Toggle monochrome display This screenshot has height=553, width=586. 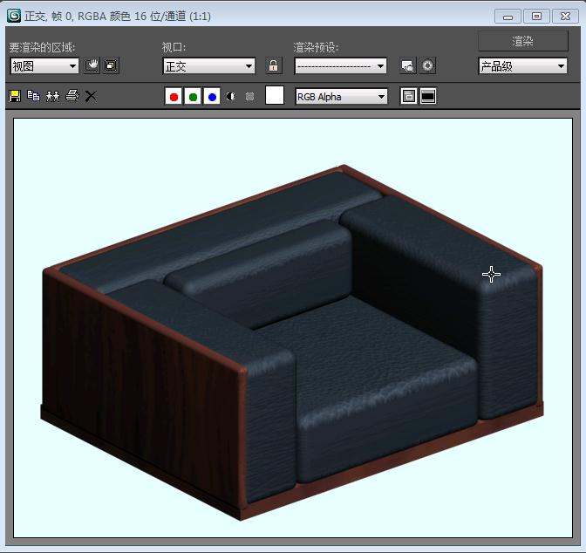pyautogui.click(x=250, y=97)
